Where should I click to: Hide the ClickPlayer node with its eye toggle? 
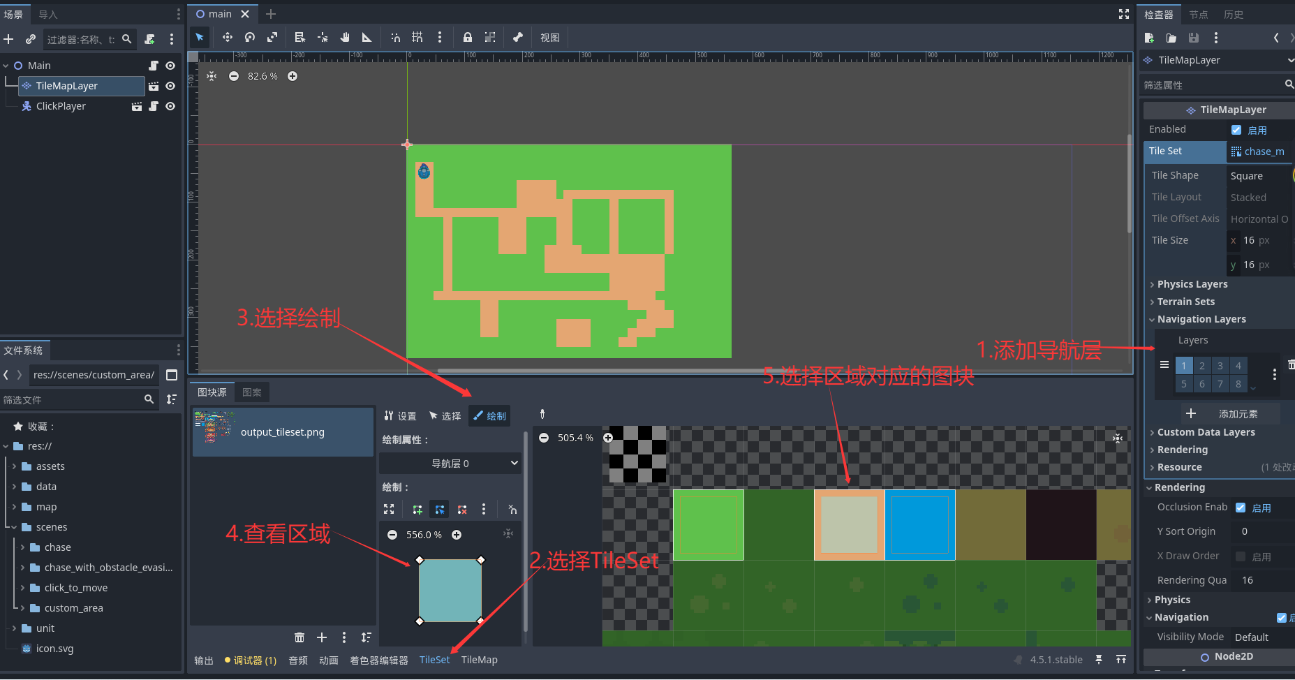point(170,105)
